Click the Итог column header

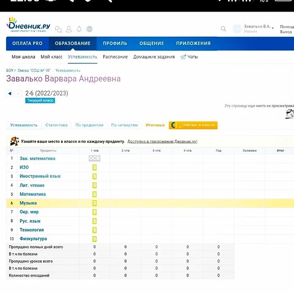280,151
